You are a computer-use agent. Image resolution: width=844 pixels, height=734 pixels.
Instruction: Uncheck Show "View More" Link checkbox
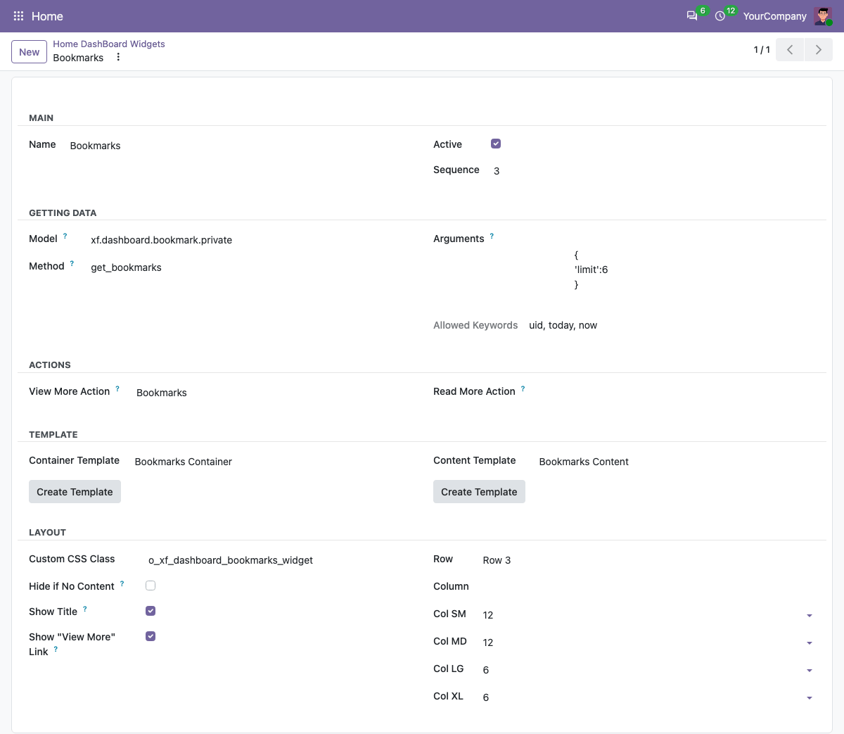click(x=151, y=636)
